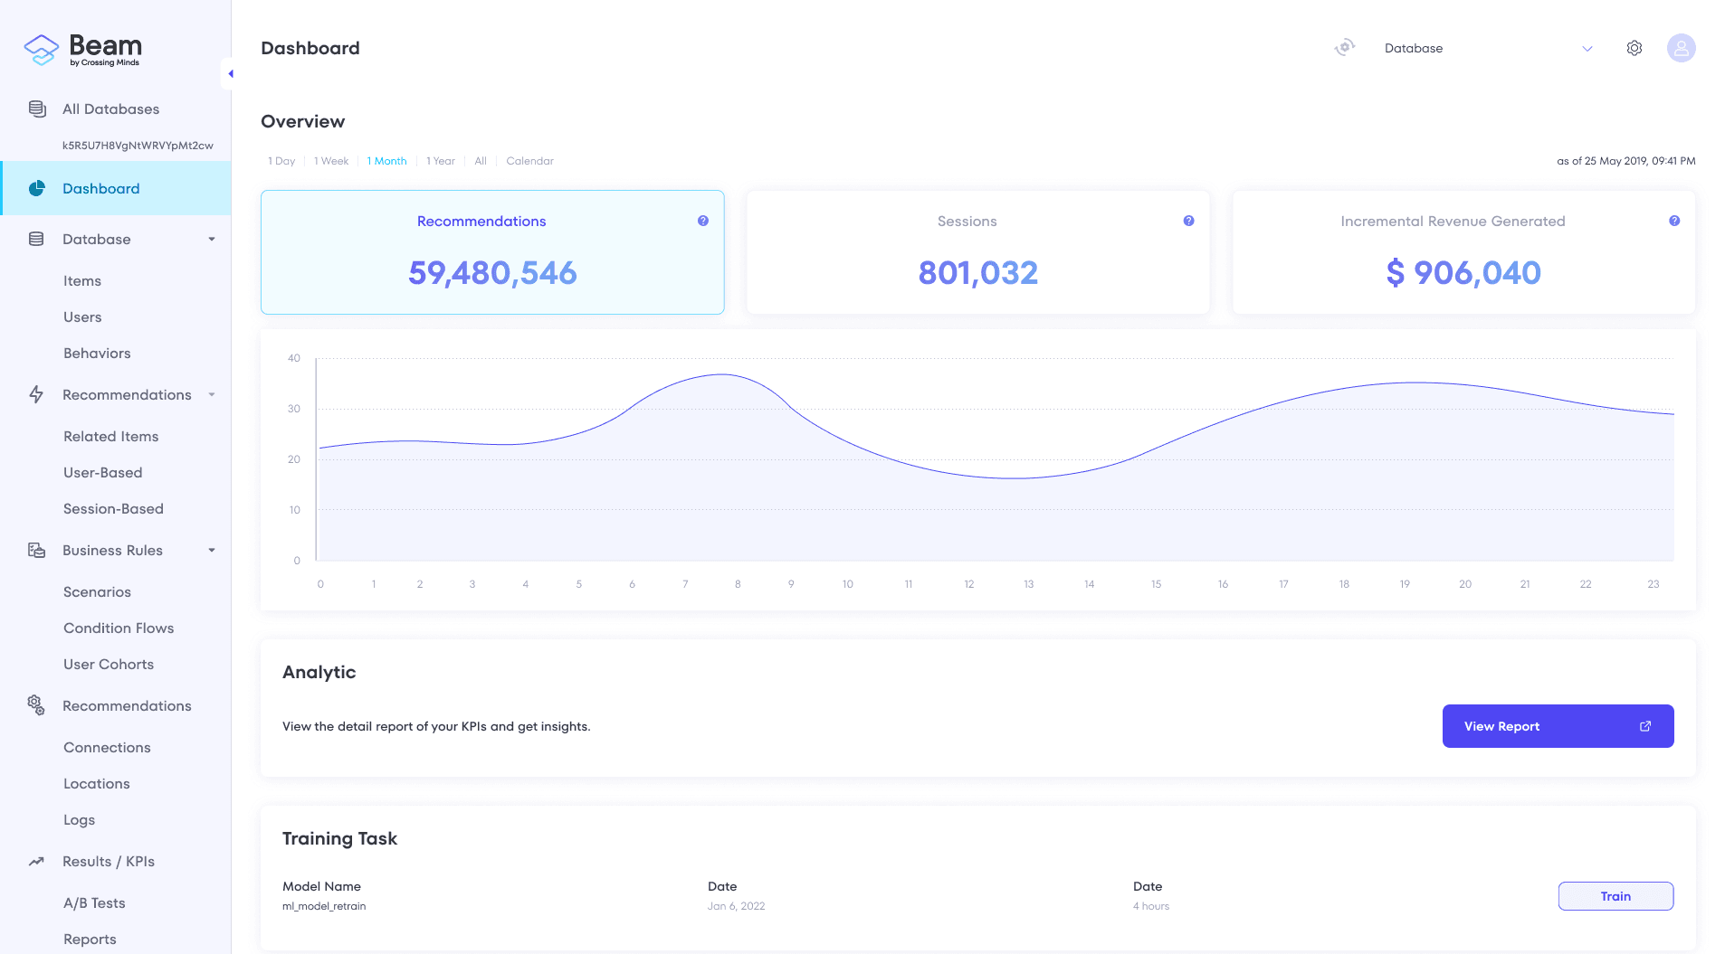The image size is (1725, 954).
Task: Click the Incremental Revenue help icon
Action: tap(1673, 221)
